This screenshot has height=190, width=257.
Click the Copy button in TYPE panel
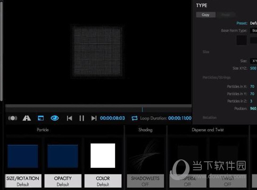[206, 15]
